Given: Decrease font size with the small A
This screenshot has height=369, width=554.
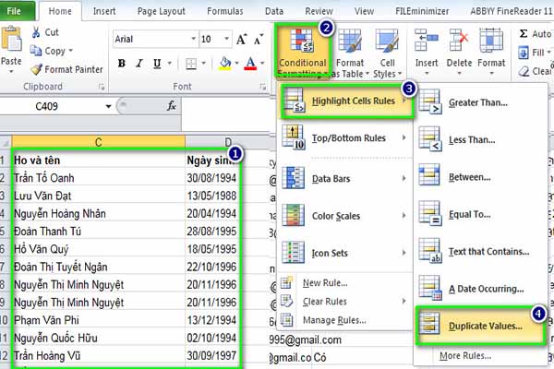Looking at the screenshot, I should click(259, 39).
